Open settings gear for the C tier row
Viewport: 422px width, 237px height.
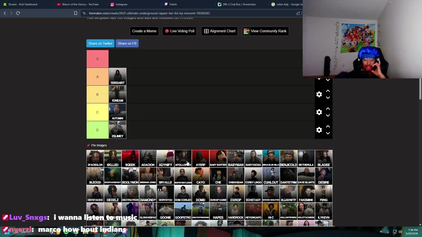tap(319, 112)
